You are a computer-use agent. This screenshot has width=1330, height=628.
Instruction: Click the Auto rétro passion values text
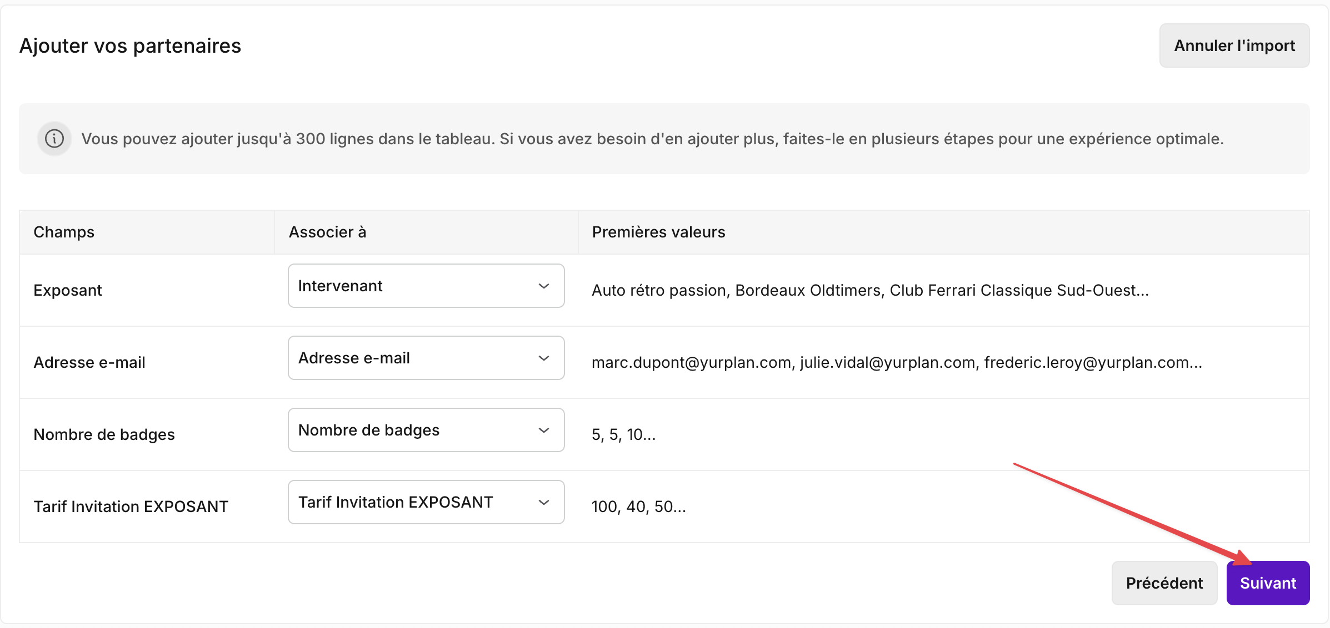pos(869,290)
